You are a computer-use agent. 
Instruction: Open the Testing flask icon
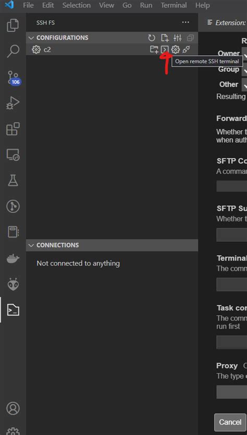click(13, 180)
